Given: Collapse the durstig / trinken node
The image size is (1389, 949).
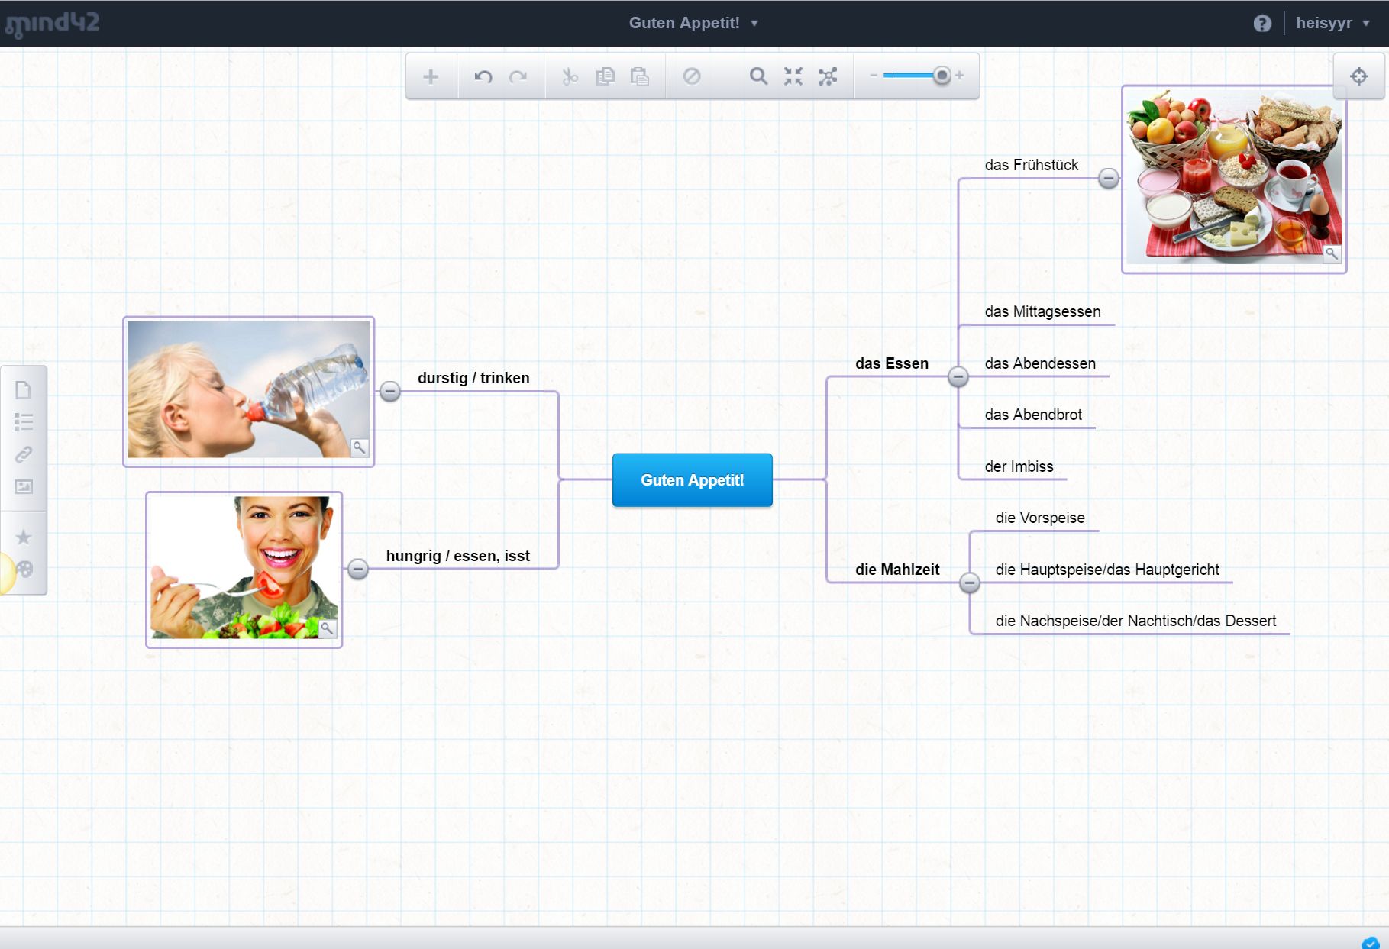Looking at the screenshot, I should click(x=389, y=391).
